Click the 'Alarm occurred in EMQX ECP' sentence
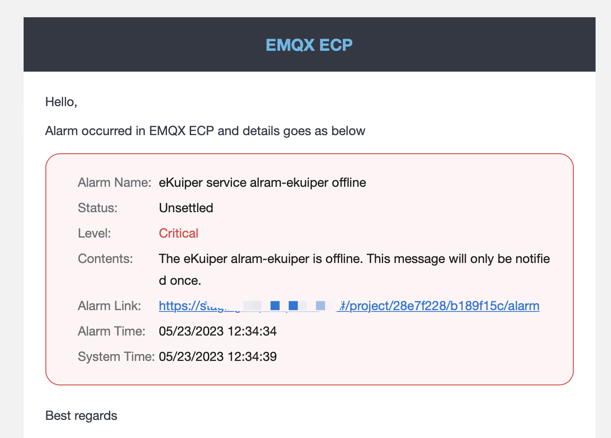This screenshot has height=438, width=611. pos(205,131)
